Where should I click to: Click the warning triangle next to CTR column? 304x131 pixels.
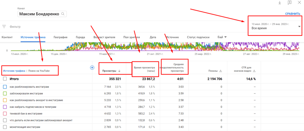254,71
